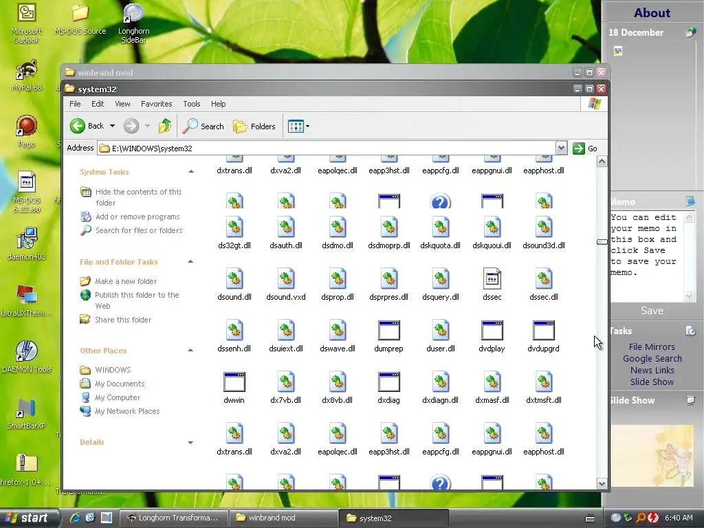
Task: Open the View menu
Action: (x=122, y=104)
